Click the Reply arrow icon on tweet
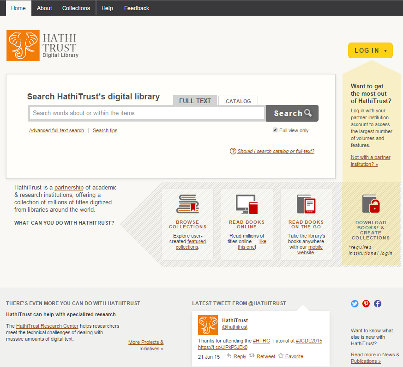Viewport: 403px width, 367px height. pyautogui.click(x=229, y=356)
